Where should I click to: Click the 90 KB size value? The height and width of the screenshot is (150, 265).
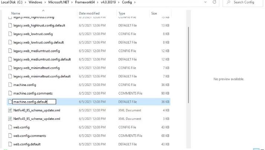click(x=165, y=93)
